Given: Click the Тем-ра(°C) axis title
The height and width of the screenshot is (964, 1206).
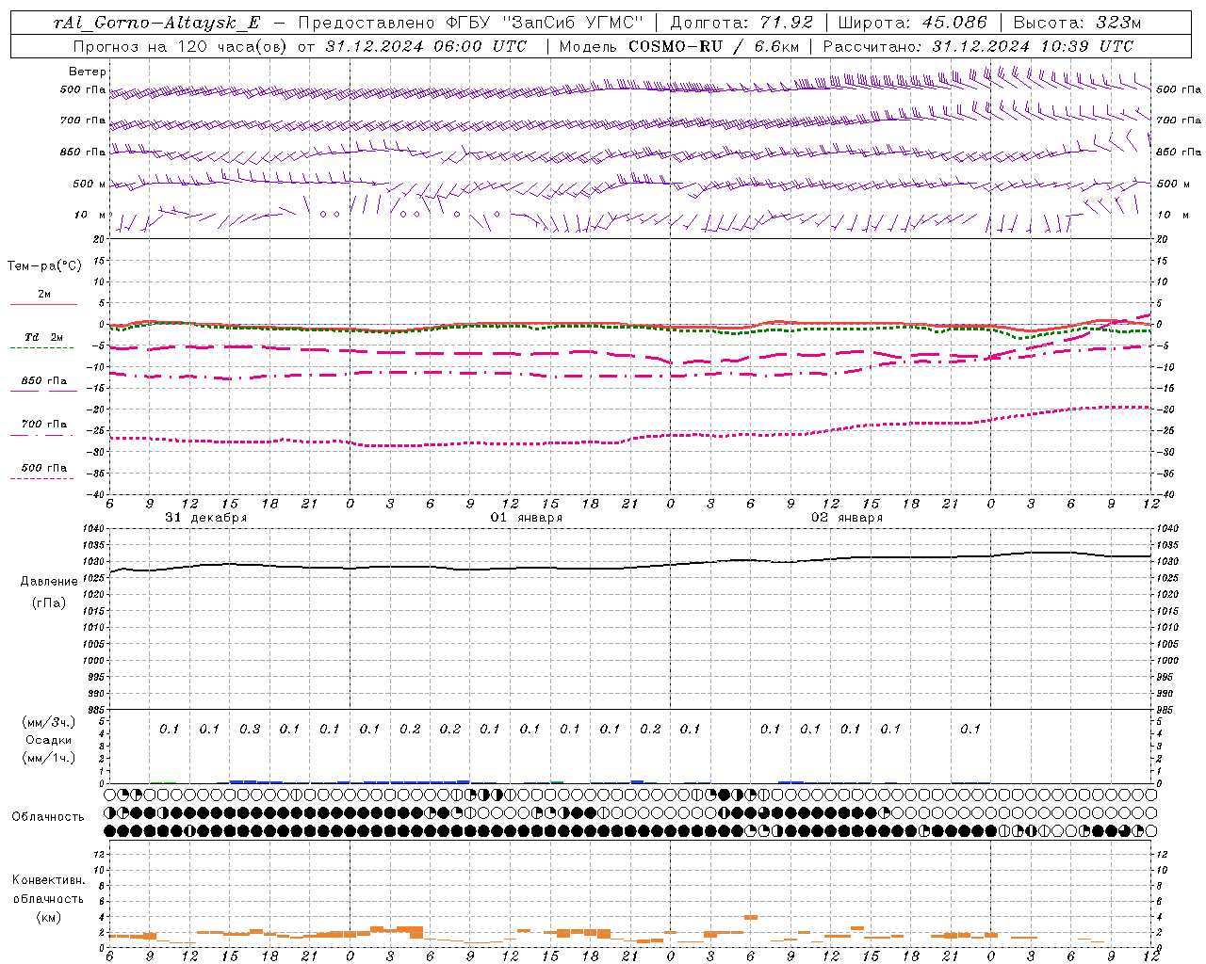Looking at the screenshot, I should click(x=44, y=266).
